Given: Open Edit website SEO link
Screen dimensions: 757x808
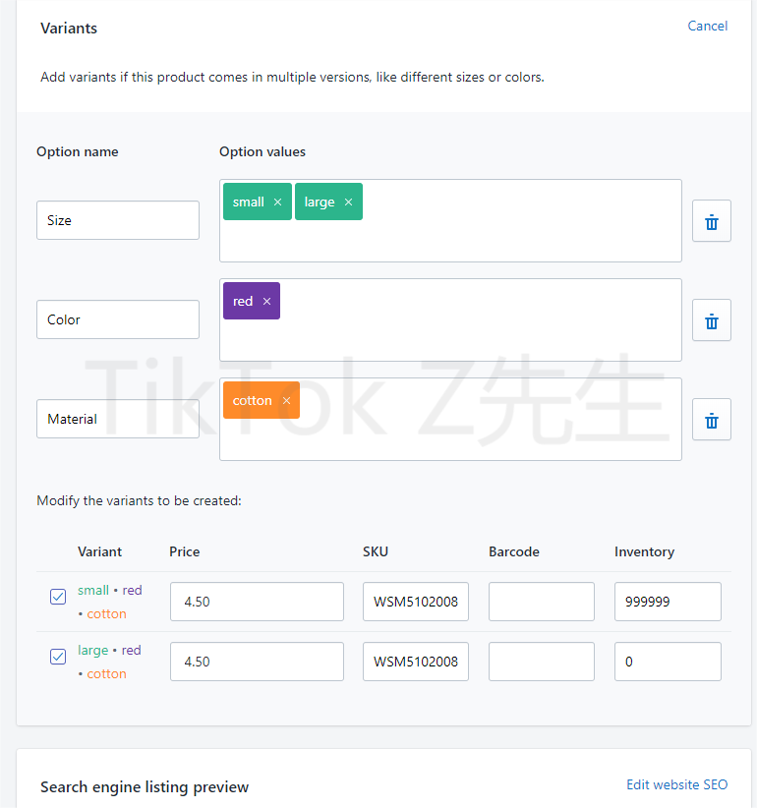Looking at the screenshot, I should click(676, 784).
